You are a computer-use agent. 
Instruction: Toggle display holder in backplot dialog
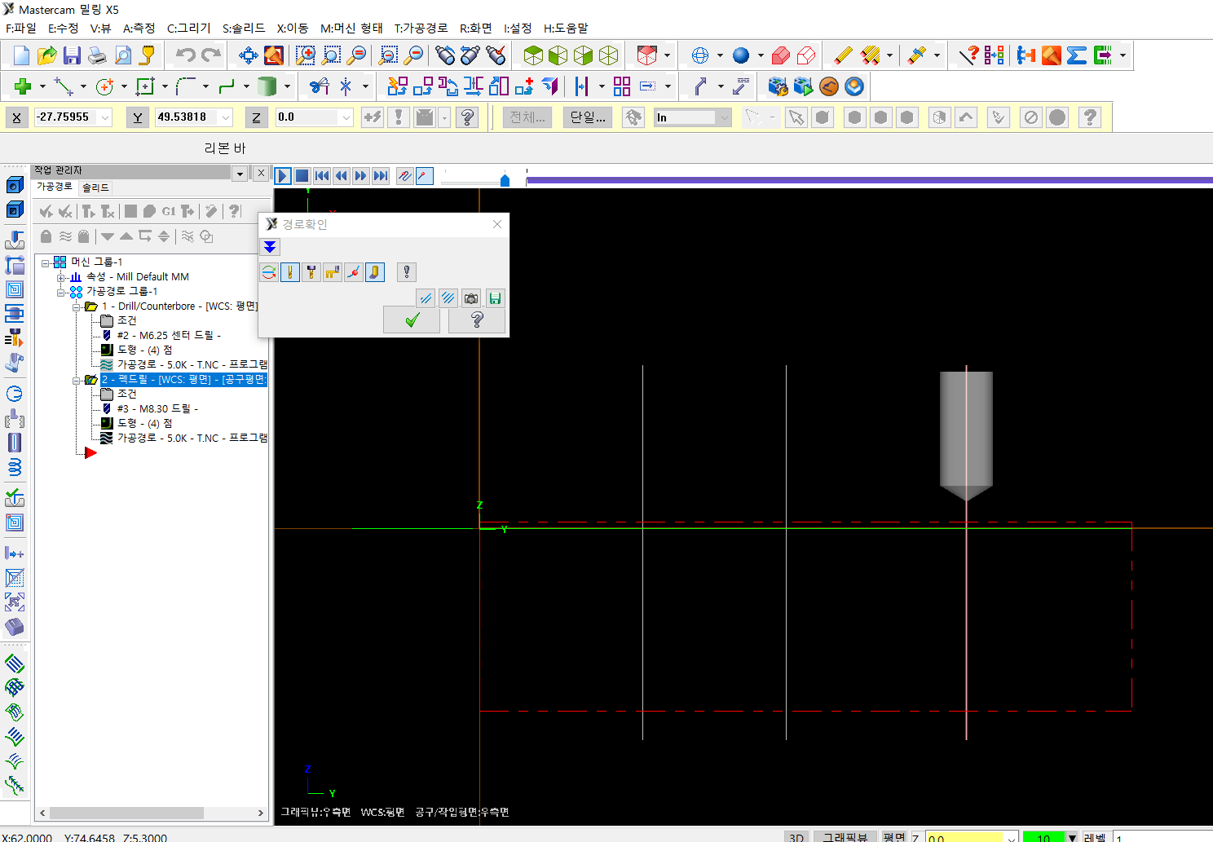point(311,272)
